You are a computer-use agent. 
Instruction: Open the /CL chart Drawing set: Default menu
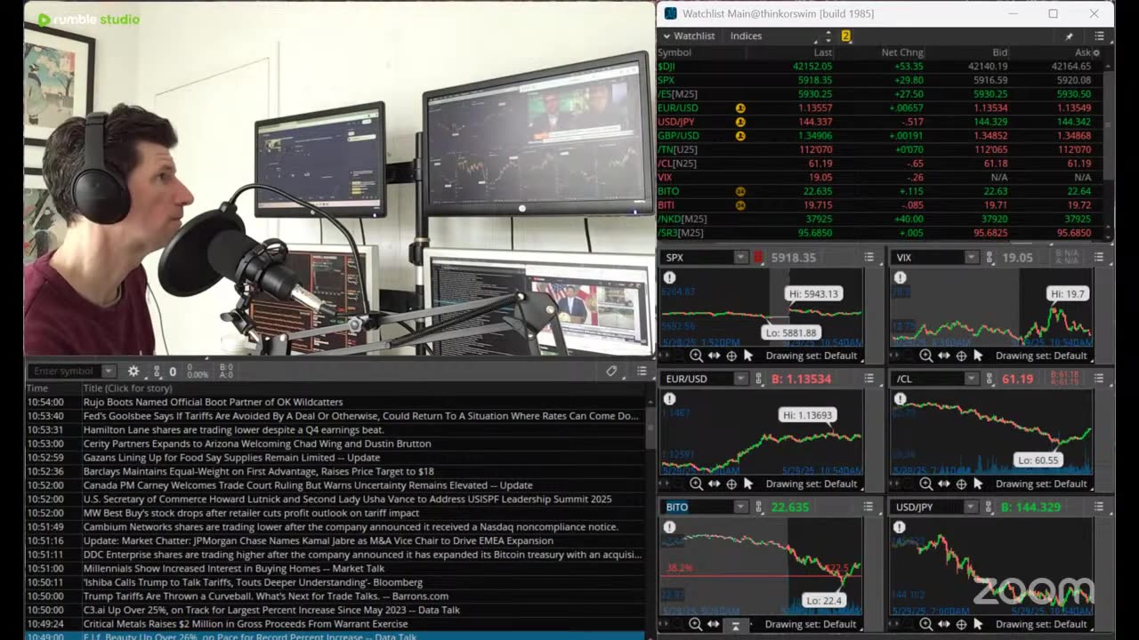pos(1041,484)
